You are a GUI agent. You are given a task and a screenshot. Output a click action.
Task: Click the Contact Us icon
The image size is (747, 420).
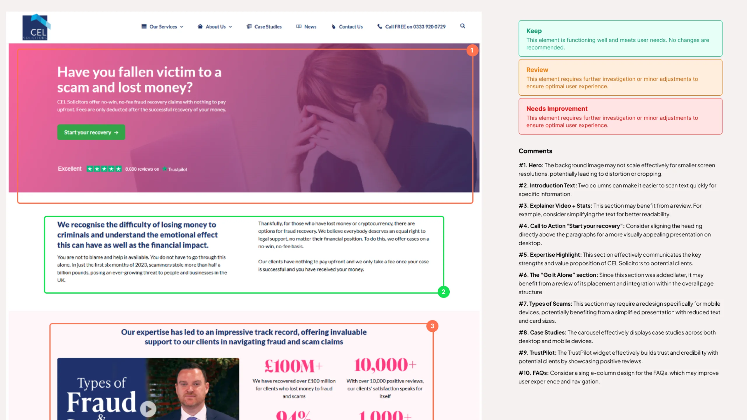[x=334, y=27]
